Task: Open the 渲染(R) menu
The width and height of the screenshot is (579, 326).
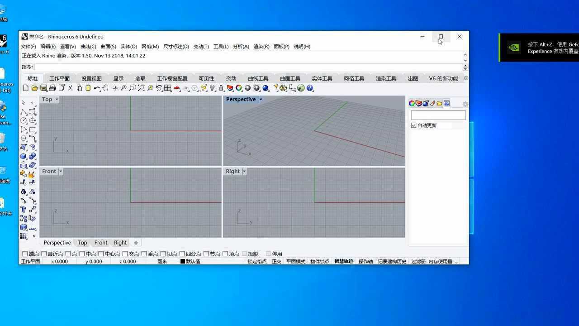Action: tap(261, 47)
